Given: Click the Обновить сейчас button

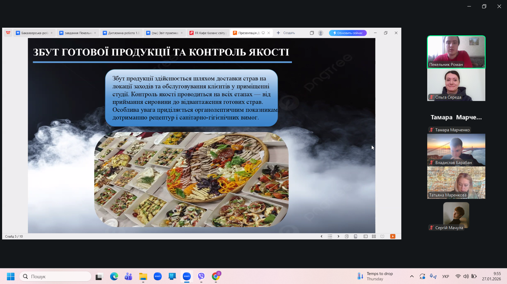Looking at the screenshot, I should (x=348, y=33).
